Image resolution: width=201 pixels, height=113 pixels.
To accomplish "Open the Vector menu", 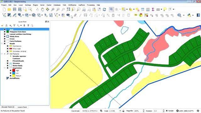I will [x=42, y=5].
